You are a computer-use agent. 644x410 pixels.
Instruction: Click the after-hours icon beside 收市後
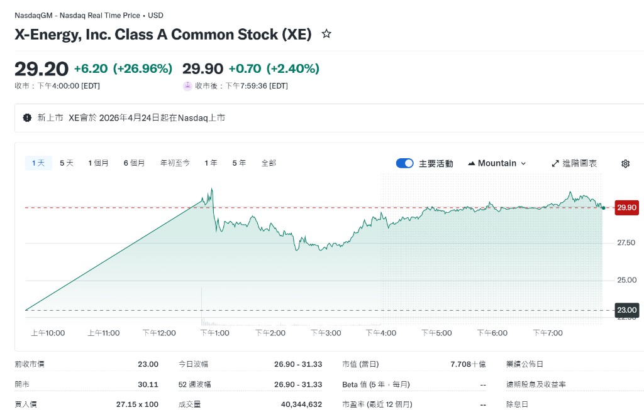coord(187,86)
